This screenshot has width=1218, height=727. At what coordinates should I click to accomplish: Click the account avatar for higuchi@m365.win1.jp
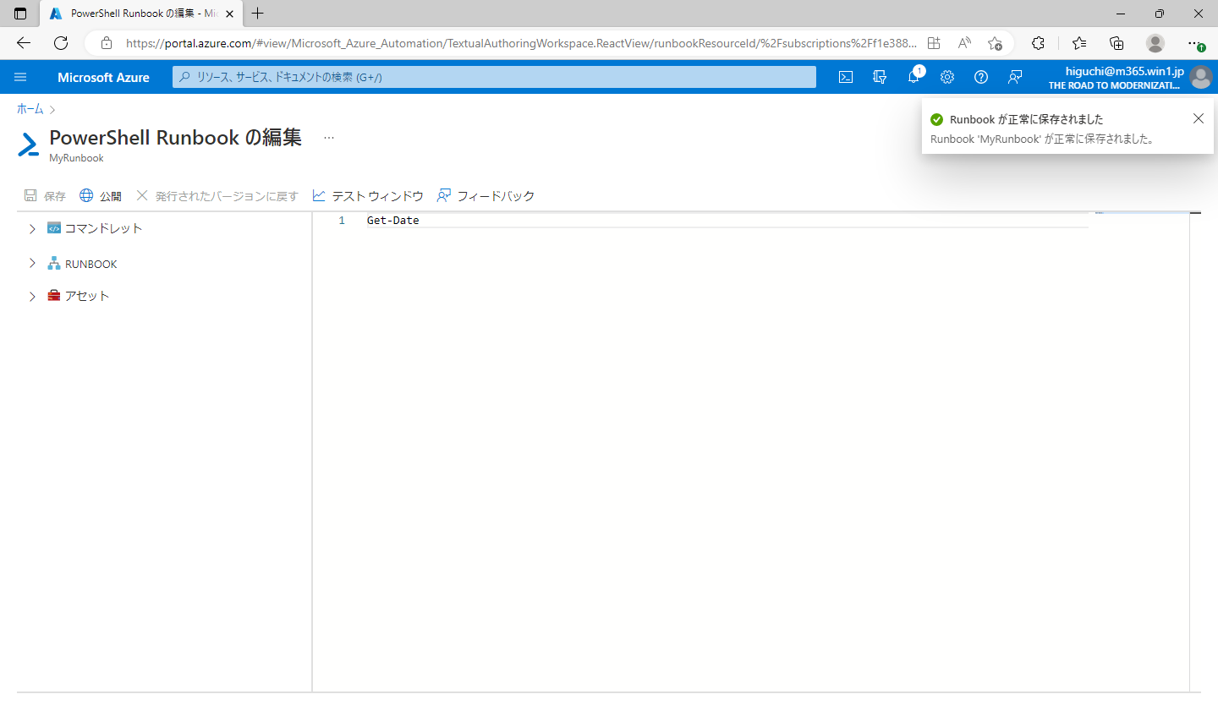coord(1200,77)
